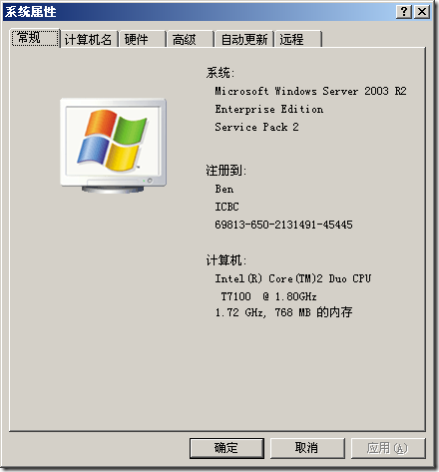Click the ICBC organization text
This screenshot has height=472, width=439.
[226, 207]
